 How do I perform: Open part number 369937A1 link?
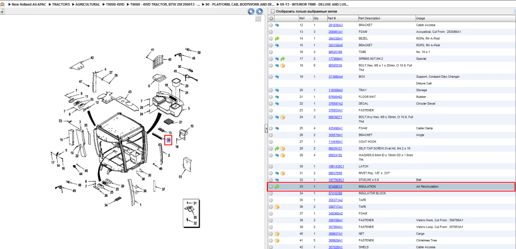[x=335, y=234]
